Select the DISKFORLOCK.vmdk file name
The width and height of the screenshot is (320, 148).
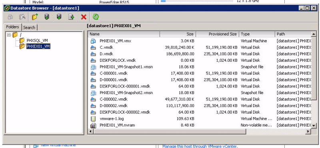click(118, 60)
